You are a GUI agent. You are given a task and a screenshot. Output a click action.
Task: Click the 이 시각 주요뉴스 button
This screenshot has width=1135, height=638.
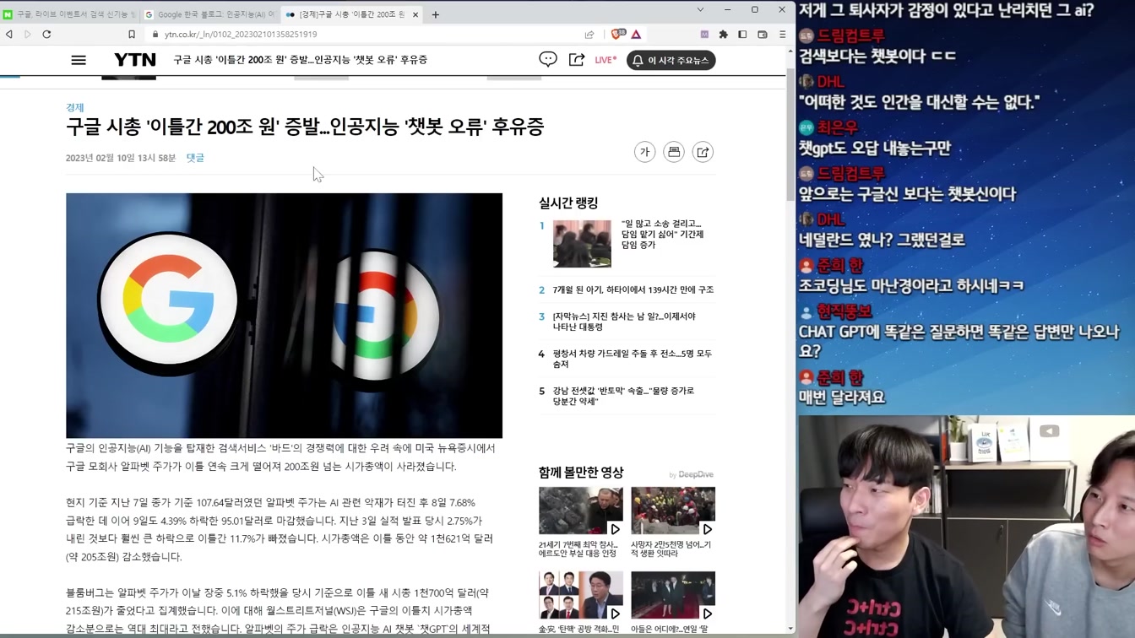671,61
